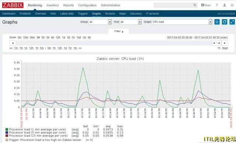The width and height of the screenshot is (236, 143).
Task: Click the search magnifier icon
Action: click(x=195, y=5)
